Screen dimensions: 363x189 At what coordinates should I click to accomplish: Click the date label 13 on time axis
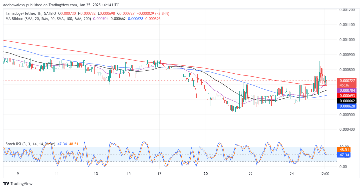(x=96, y=174)
